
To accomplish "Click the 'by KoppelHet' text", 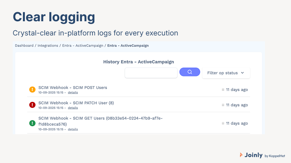I will (x=275, y=156).
